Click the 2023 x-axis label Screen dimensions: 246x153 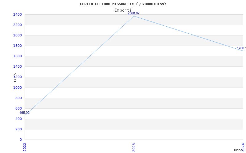click(x=134, y=147)
